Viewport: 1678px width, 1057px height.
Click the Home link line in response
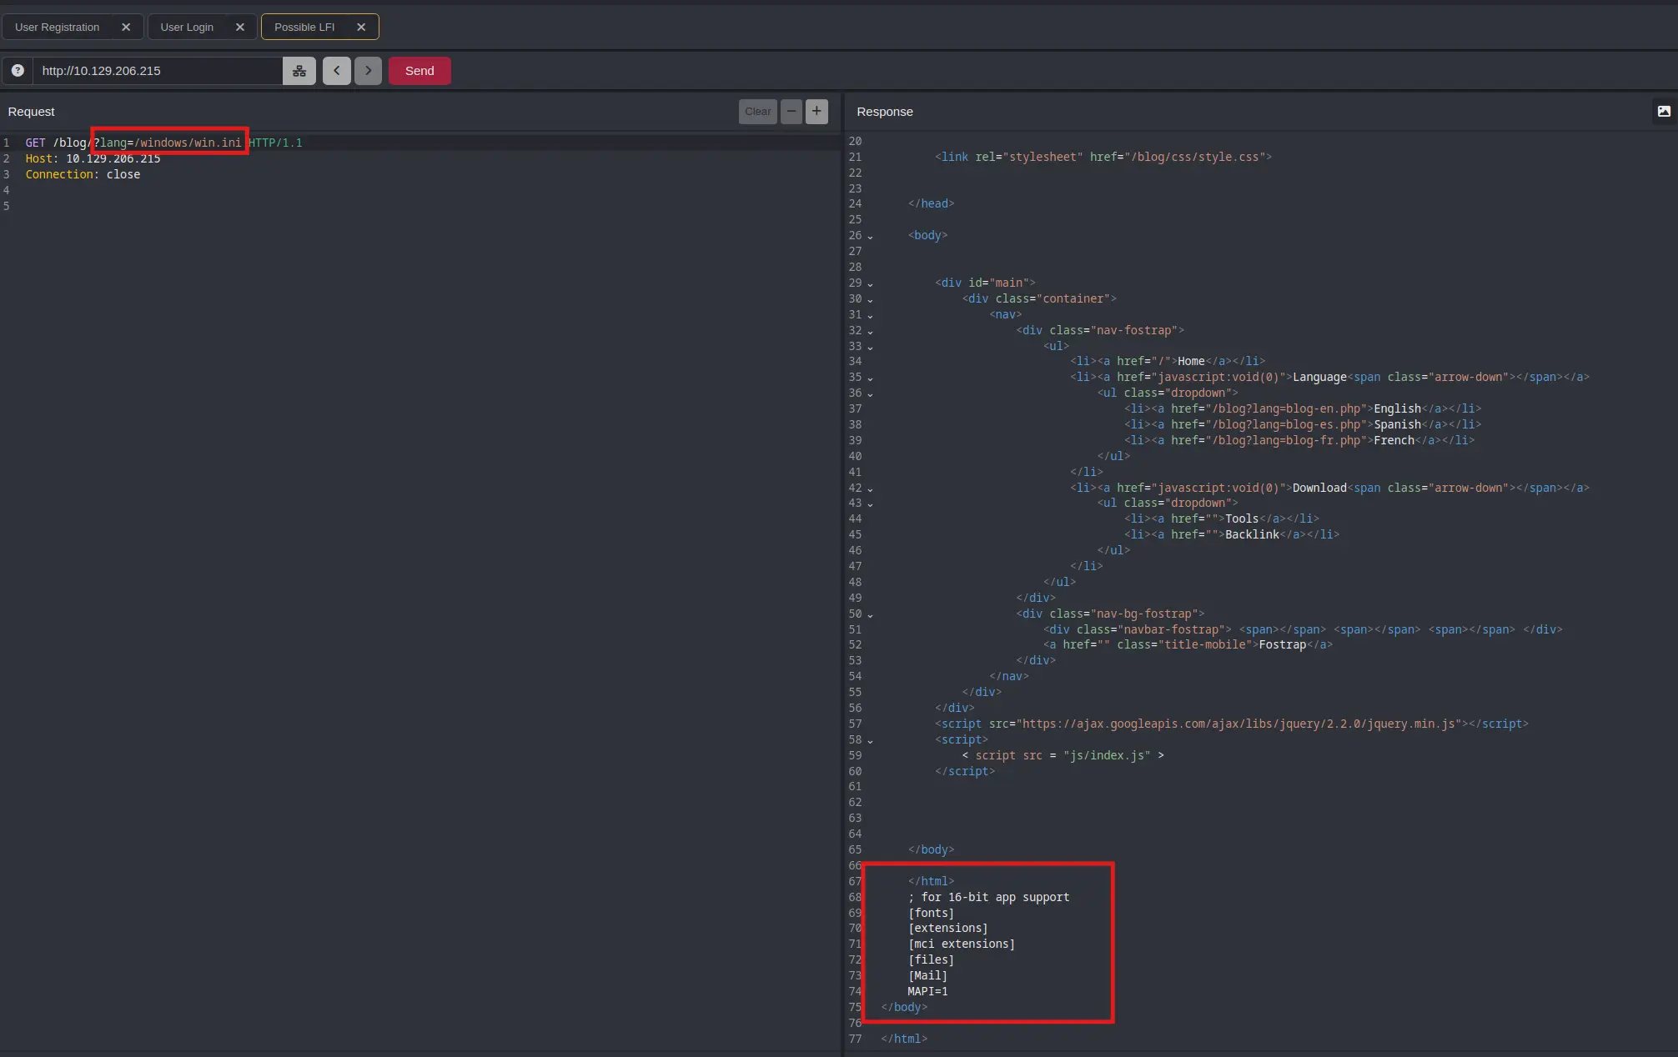coord(1168,361)
